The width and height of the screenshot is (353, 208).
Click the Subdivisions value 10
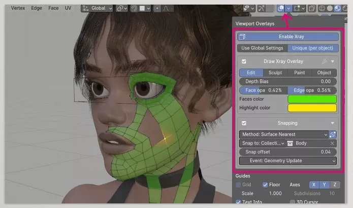point(332,194)
